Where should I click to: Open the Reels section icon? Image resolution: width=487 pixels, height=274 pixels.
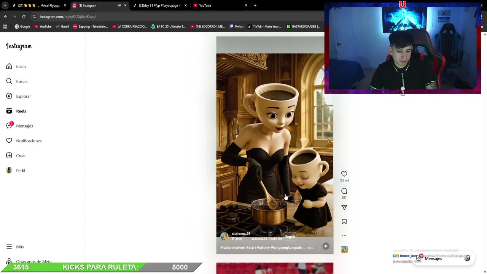(x=9, y=111)
